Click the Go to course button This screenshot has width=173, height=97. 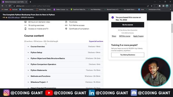128,25
